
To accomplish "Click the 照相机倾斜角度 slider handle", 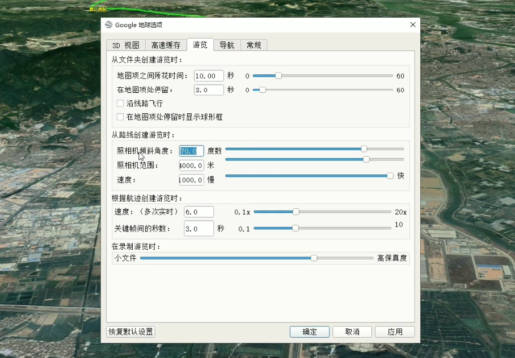I will coord(365,149).
